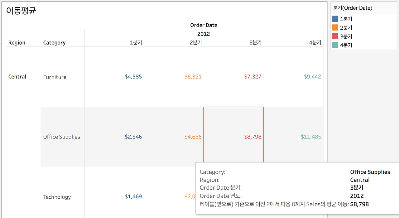Click the Technology $1,469 value
Screen dimensions: 399x218
(x=133, y=196)
